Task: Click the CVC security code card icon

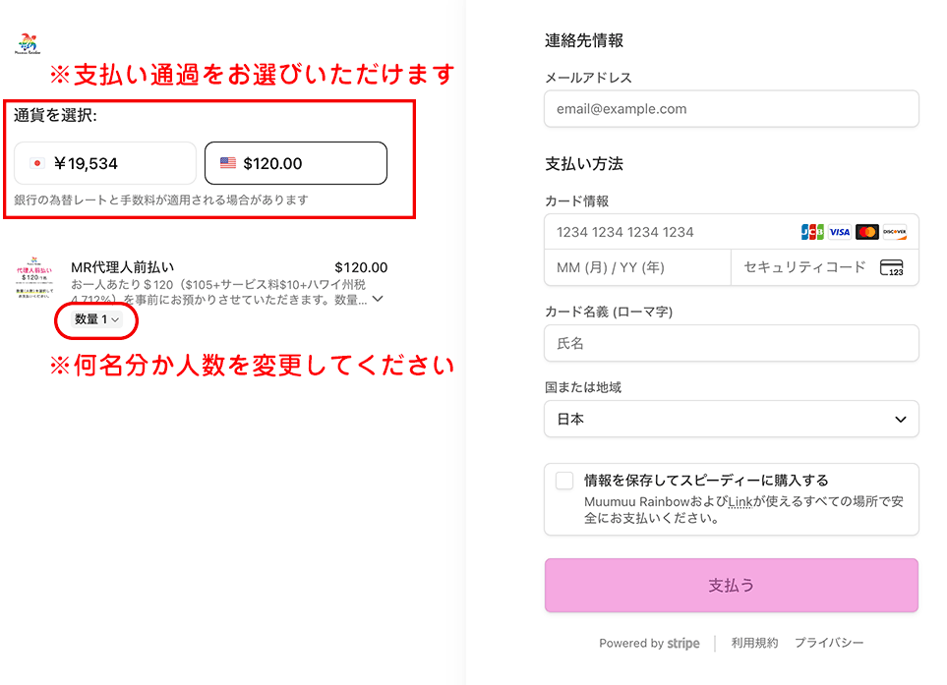Action: [x=891, y=267]
